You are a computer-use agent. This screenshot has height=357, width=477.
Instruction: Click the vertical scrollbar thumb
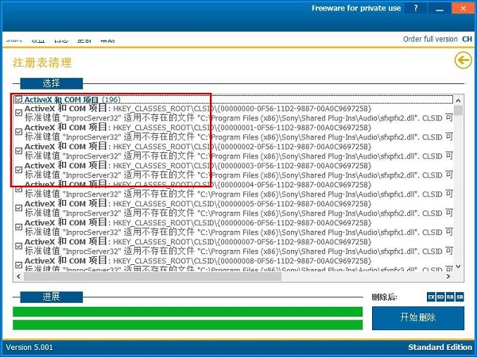(x=459, y=110)
